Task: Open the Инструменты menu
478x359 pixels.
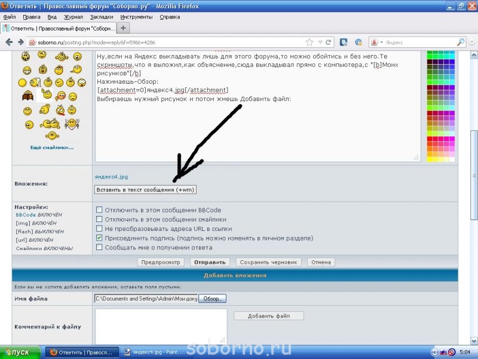Action: 136,17
